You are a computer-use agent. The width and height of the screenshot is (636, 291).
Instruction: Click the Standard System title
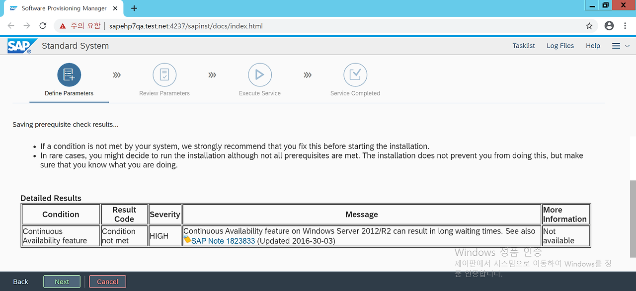pyautogui.click(x=75, y=46)
